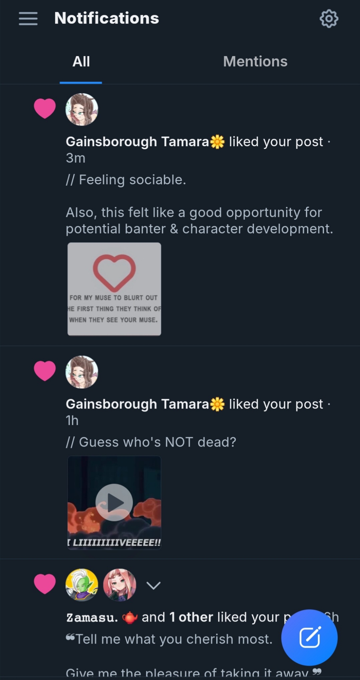The height and width of the screenshot is (680, 360).
Task: Open the muse heart prompt image thumbnail
Action: click(114, 289)
